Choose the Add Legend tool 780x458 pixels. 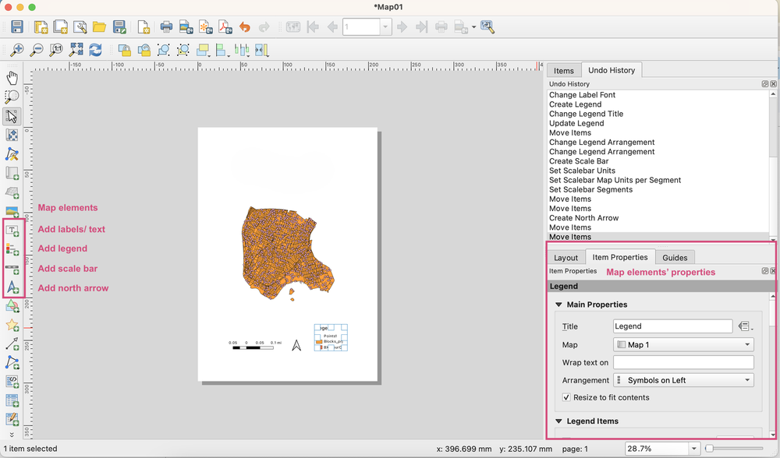tap(12, 249)
